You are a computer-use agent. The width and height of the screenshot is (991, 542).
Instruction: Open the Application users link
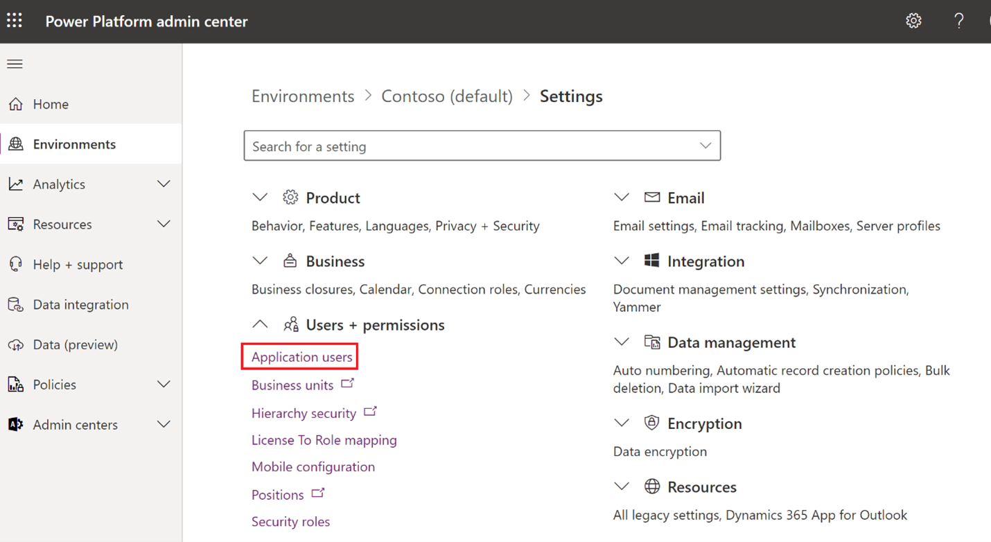(x=301, y=357)
